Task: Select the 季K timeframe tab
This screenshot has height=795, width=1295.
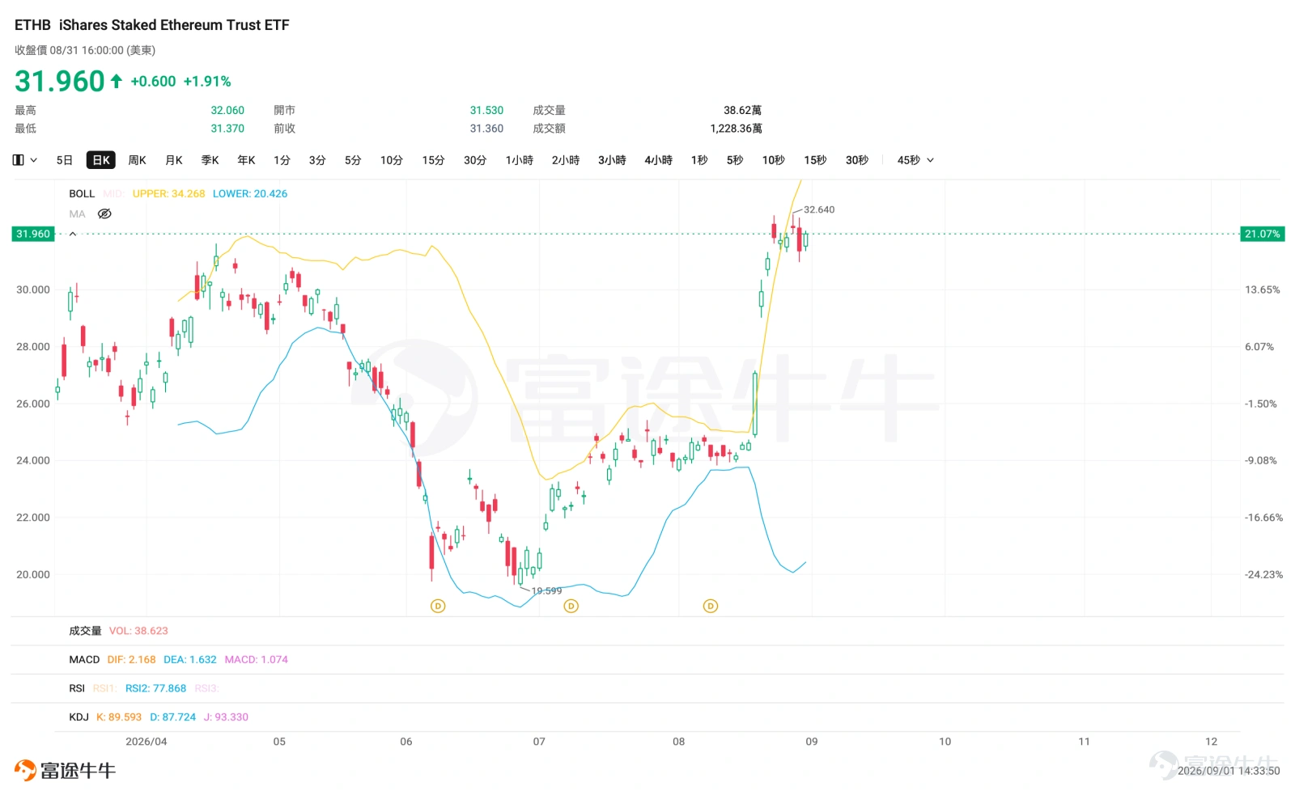Action: 210,160
